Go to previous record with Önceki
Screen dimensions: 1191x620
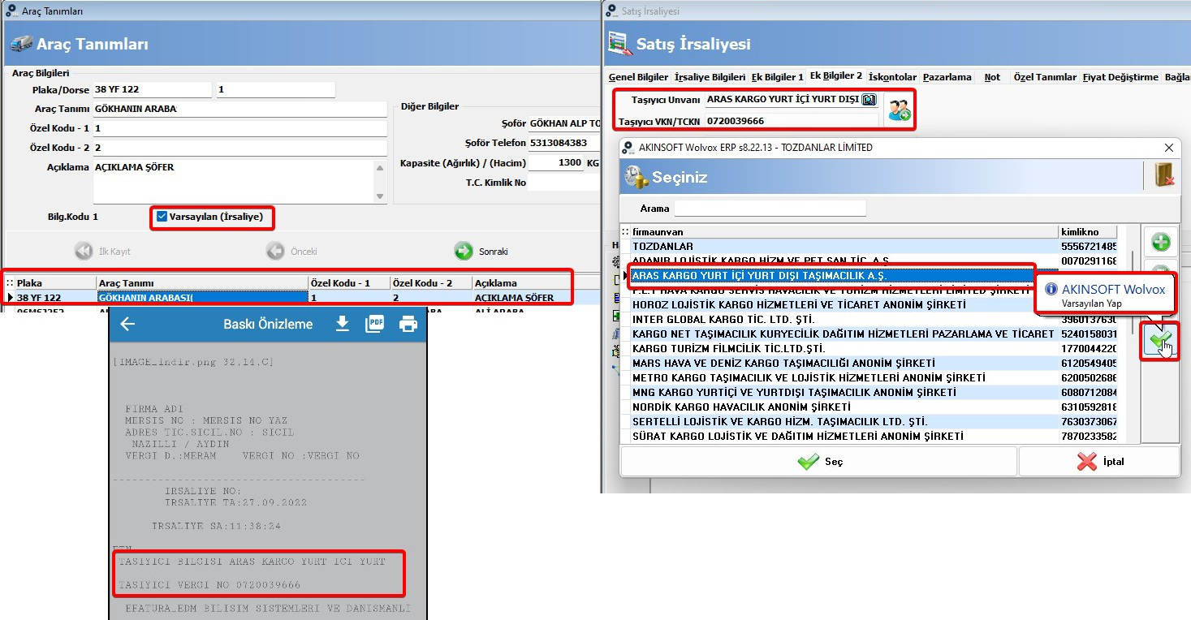(x=291, y=252)
